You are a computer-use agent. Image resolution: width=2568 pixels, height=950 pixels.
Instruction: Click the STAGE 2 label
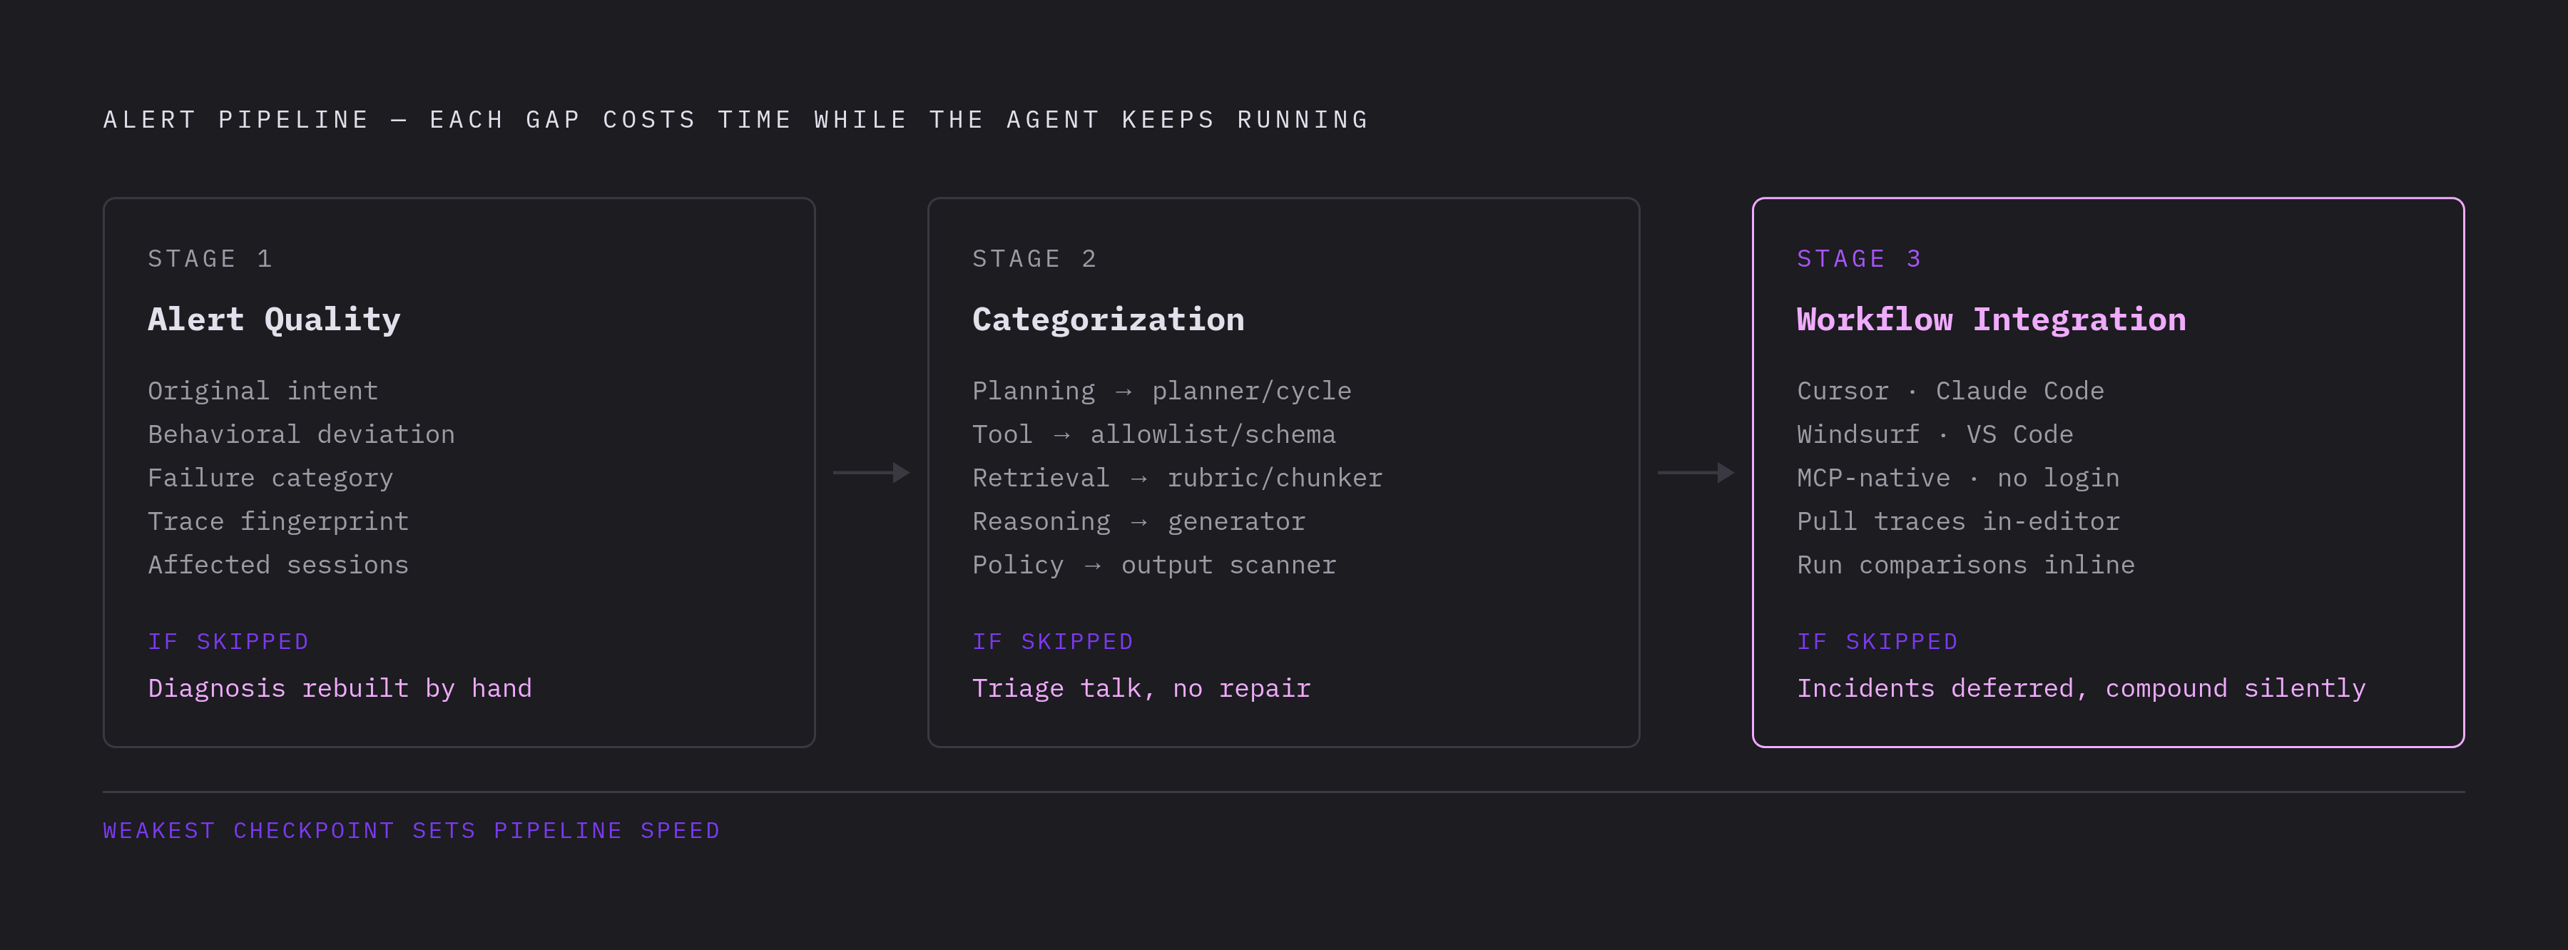coord(1035,259)
